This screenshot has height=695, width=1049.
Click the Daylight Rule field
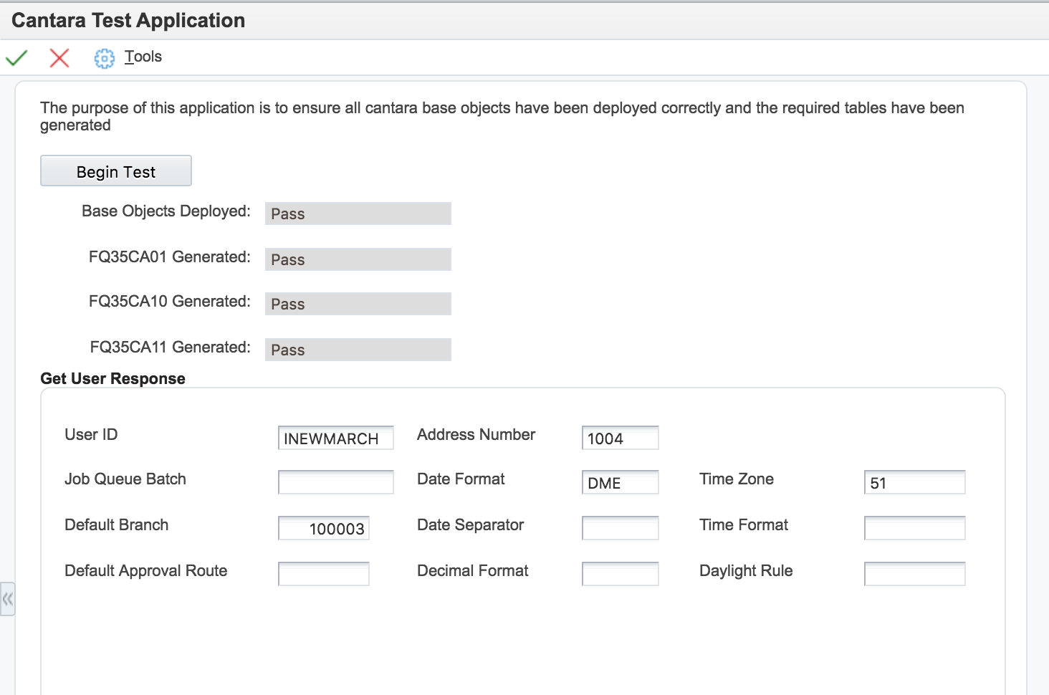click(x=914, y=574)
